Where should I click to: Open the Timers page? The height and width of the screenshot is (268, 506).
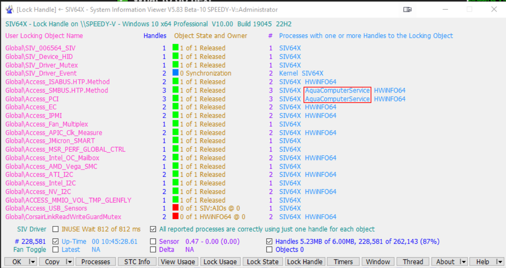tap(343, 262)
